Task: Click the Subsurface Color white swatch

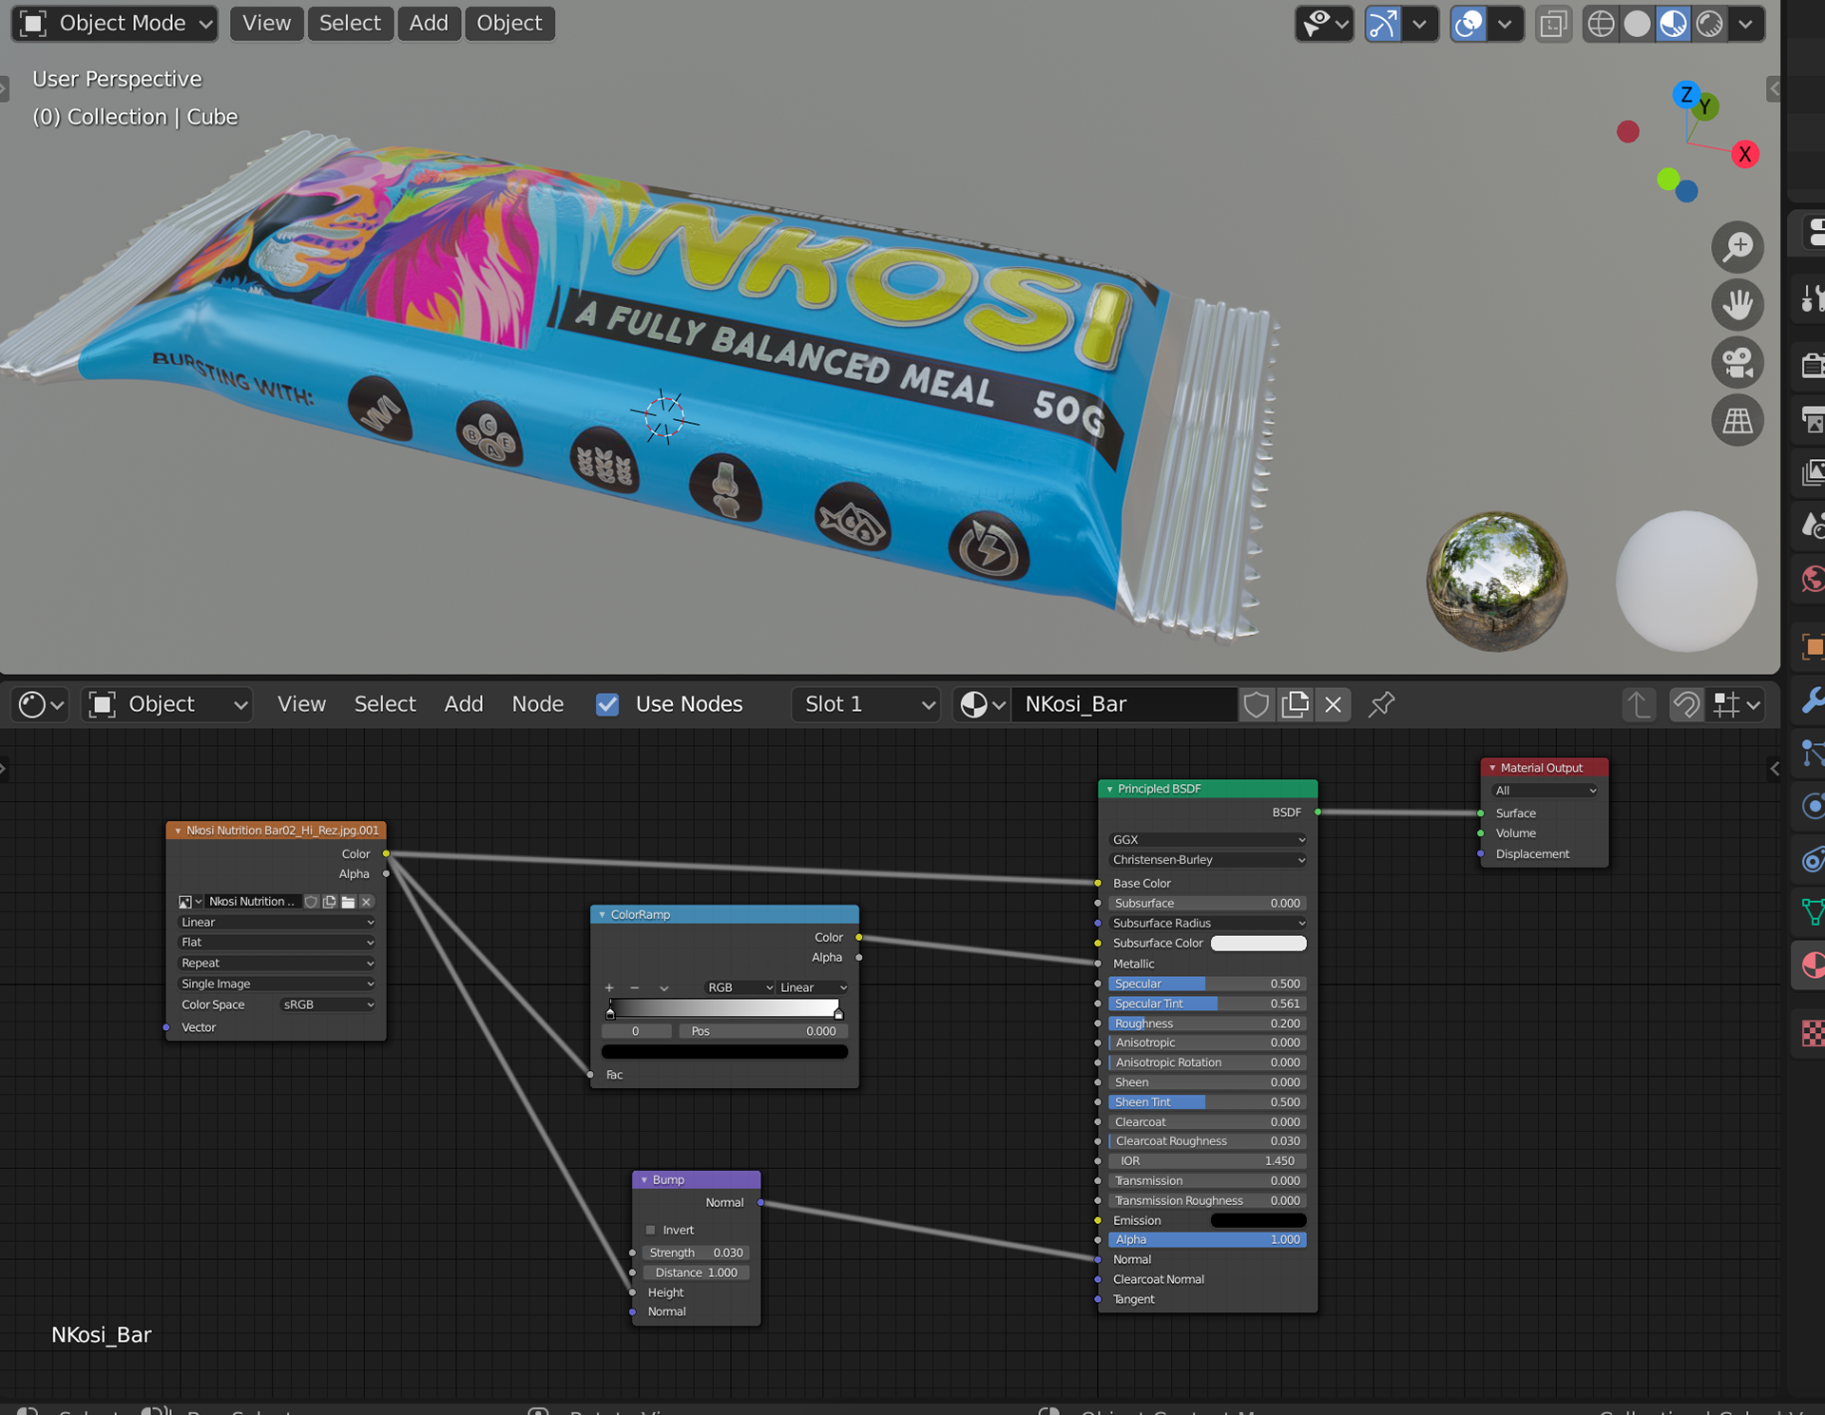Action: click(1258, 943)
